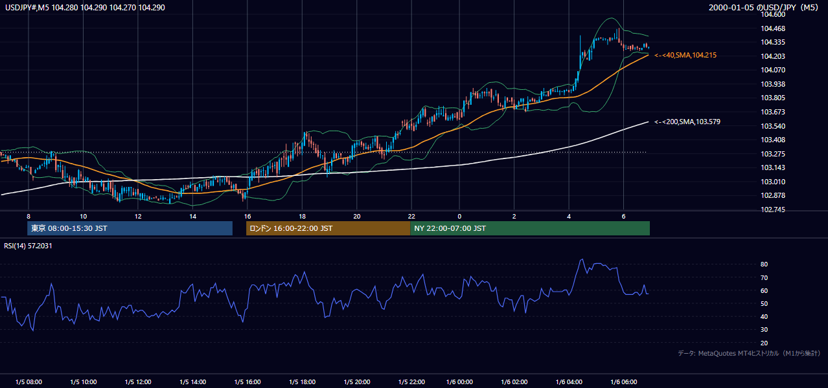Click the NY 22:00-07:00 JST session bar
The image size is (828, 388).
[530, 228]
